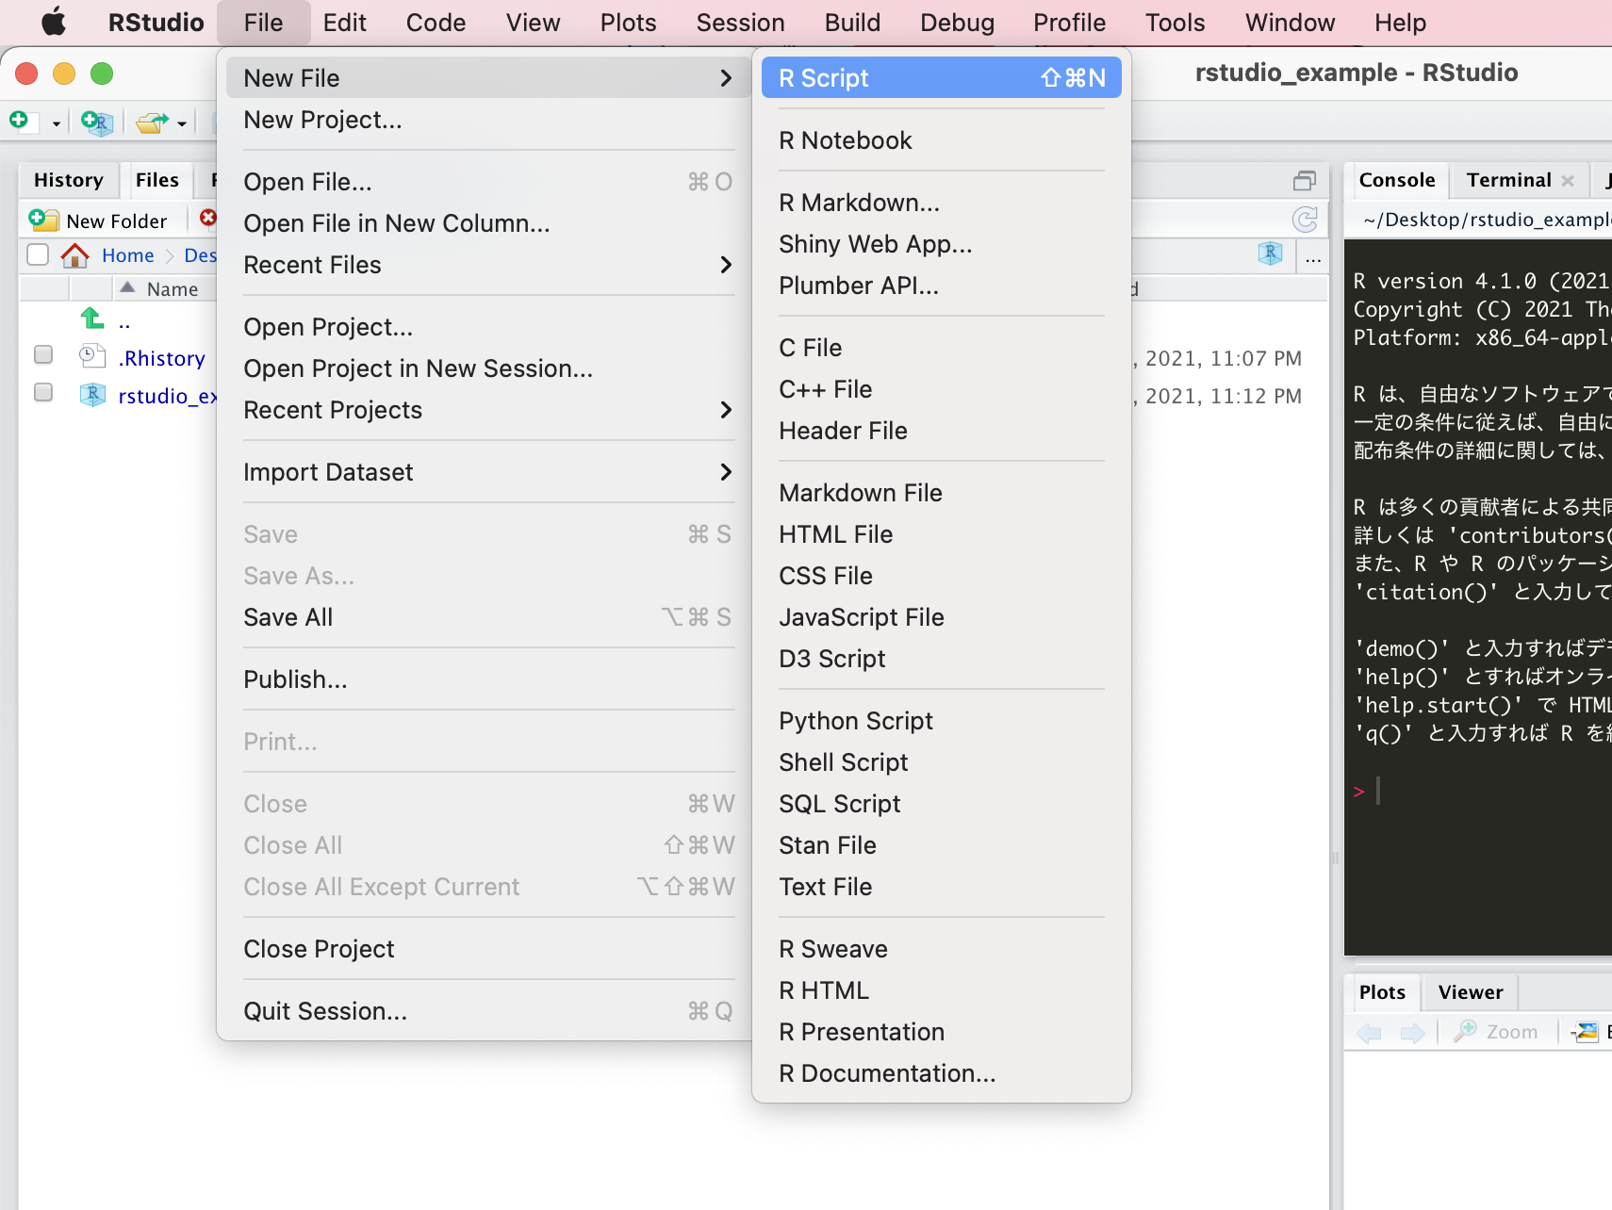Choose Python Script from the submenu
Image resolution: width=1612 pixels, height=1210 pixels.
(855, 721)
